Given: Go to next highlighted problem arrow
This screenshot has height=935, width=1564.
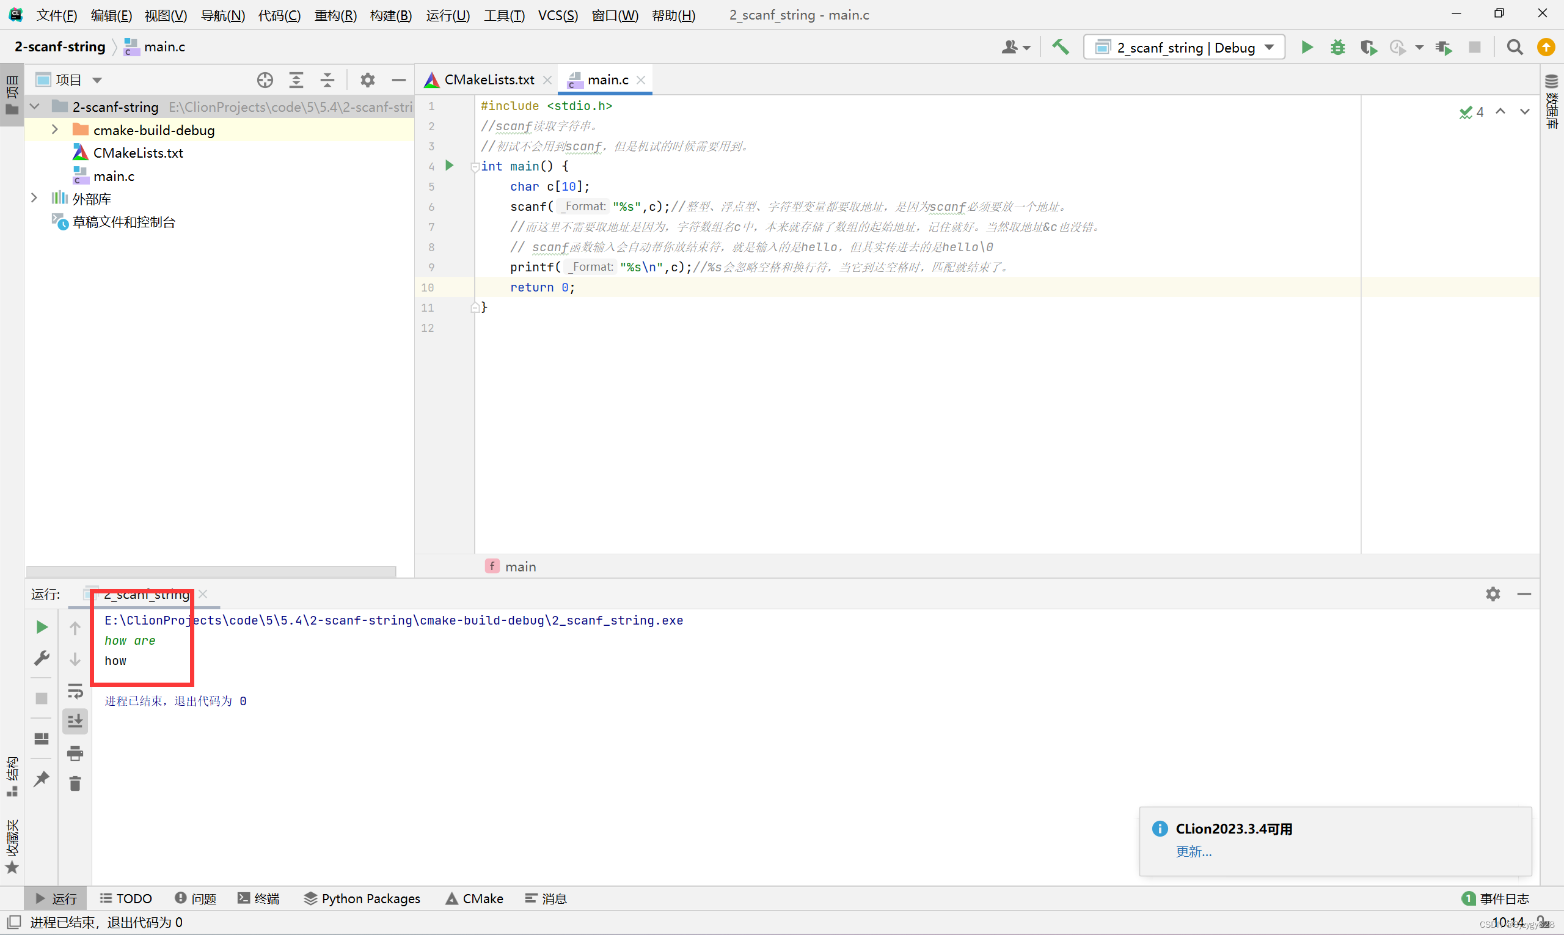Looking at the screenshot, I should click(x=1524, y=111).
